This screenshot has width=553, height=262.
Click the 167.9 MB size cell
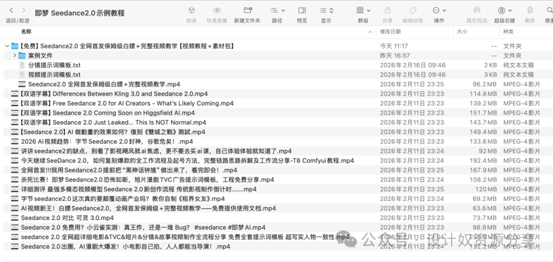[483, 170]
